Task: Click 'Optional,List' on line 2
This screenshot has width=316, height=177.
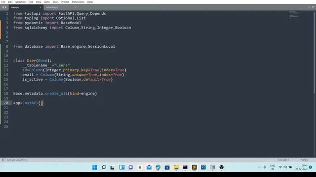Action: 71,18
